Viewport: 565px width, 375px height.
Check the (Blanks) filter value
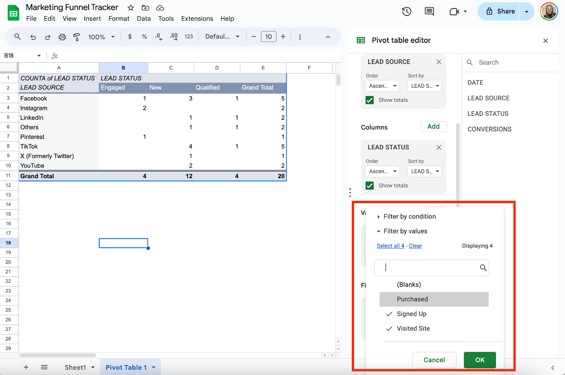coord(434,285)
